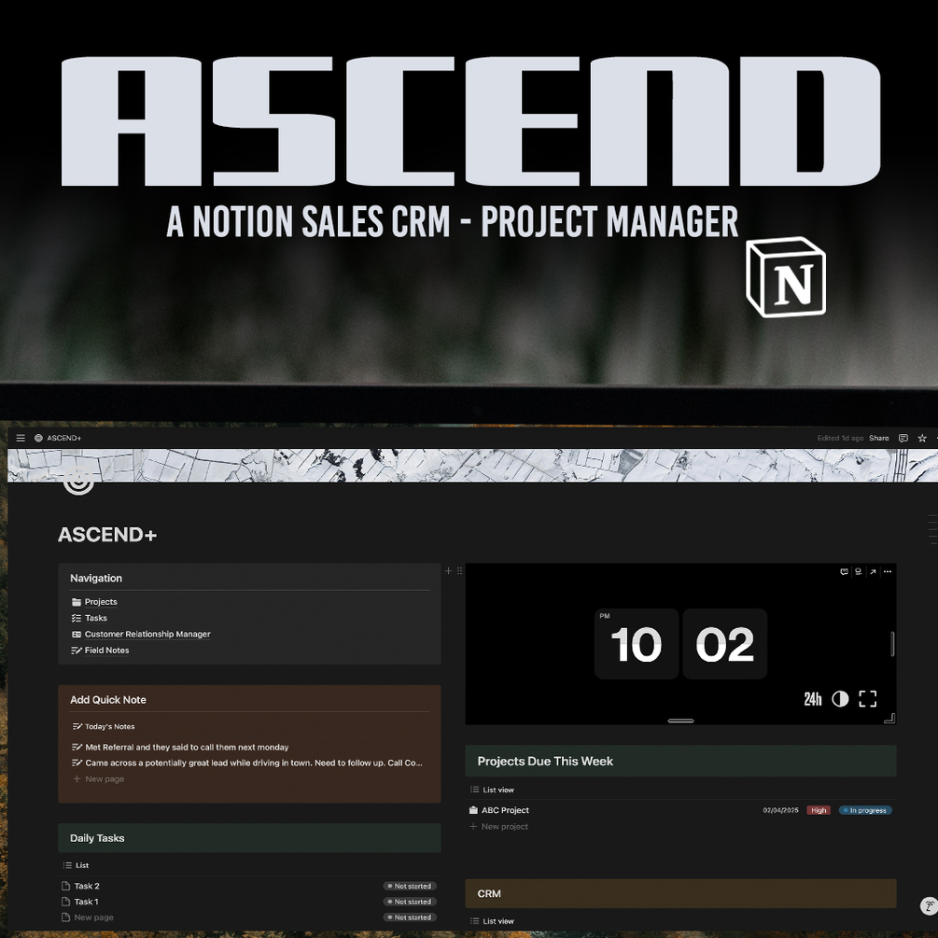Screen dimensions: 938x938
Task: Click the High priority tag
Action: [819, 810]
